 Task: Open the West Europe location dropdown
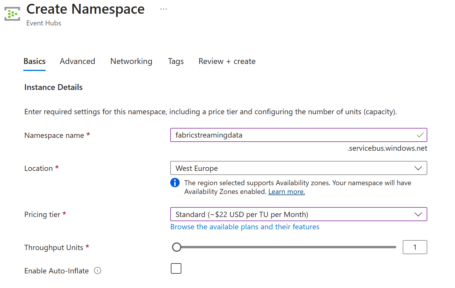pos(292,168)
